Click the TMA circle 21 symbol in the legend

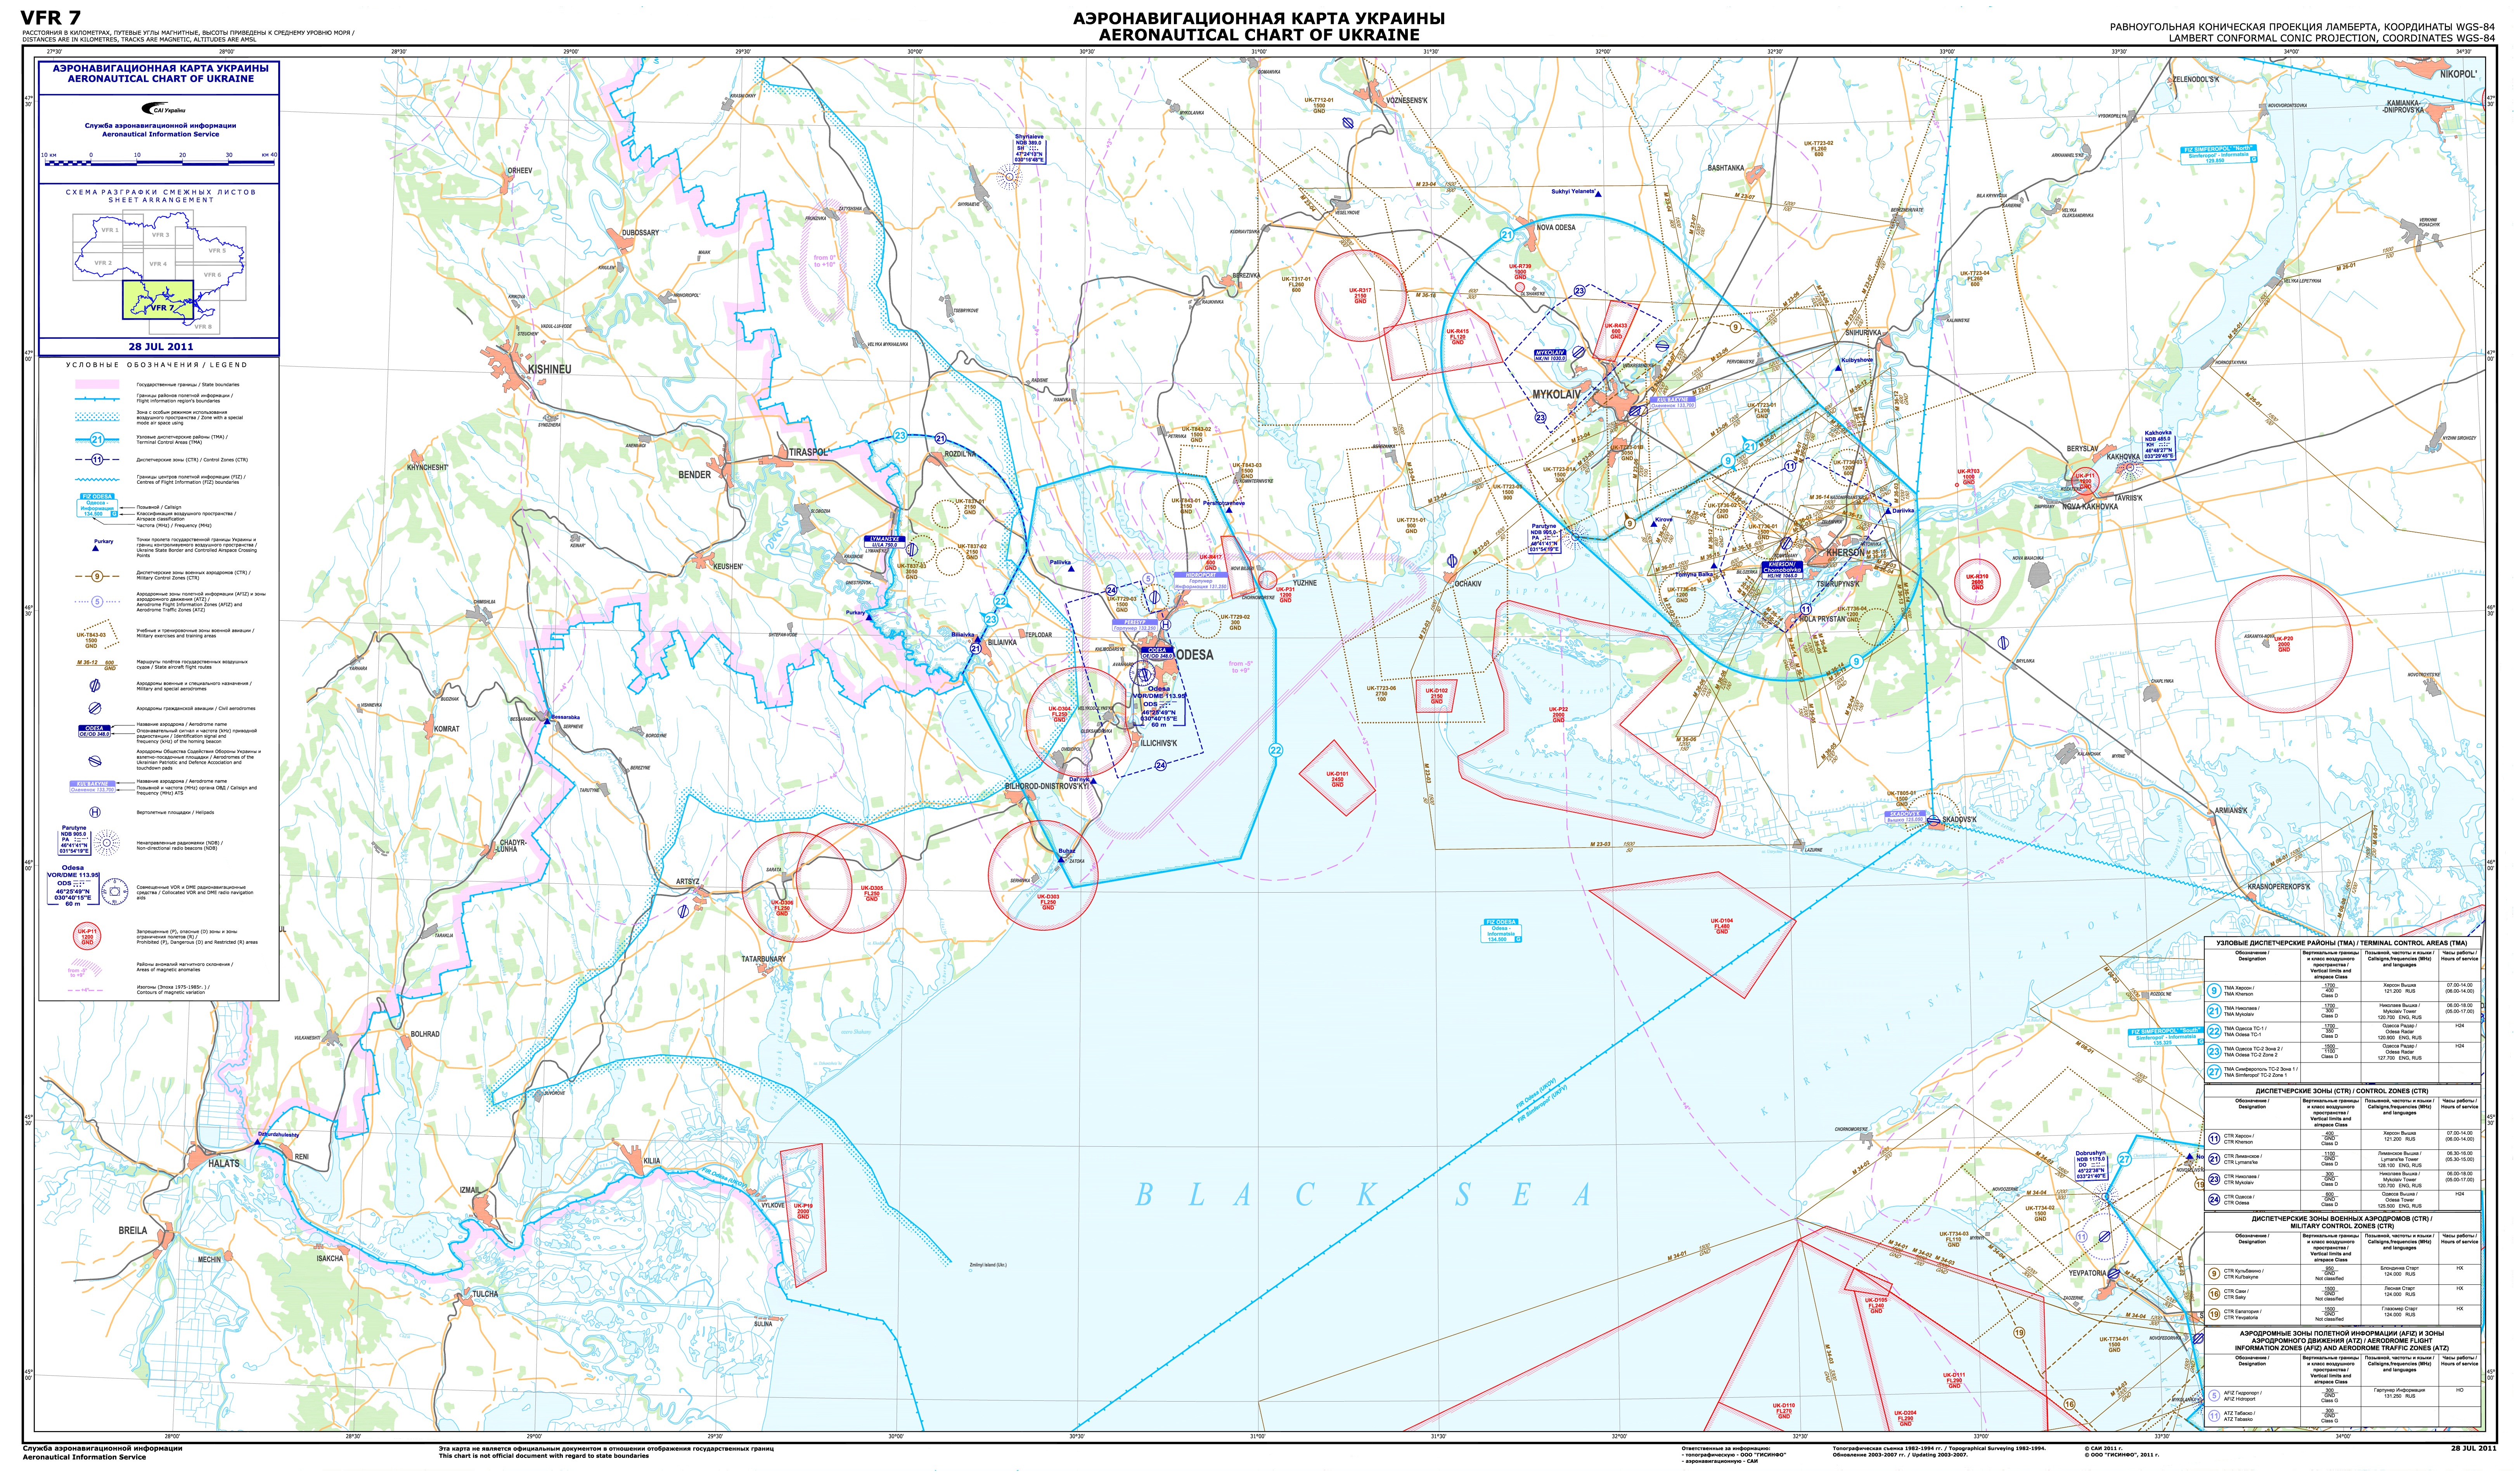point(97,440)
